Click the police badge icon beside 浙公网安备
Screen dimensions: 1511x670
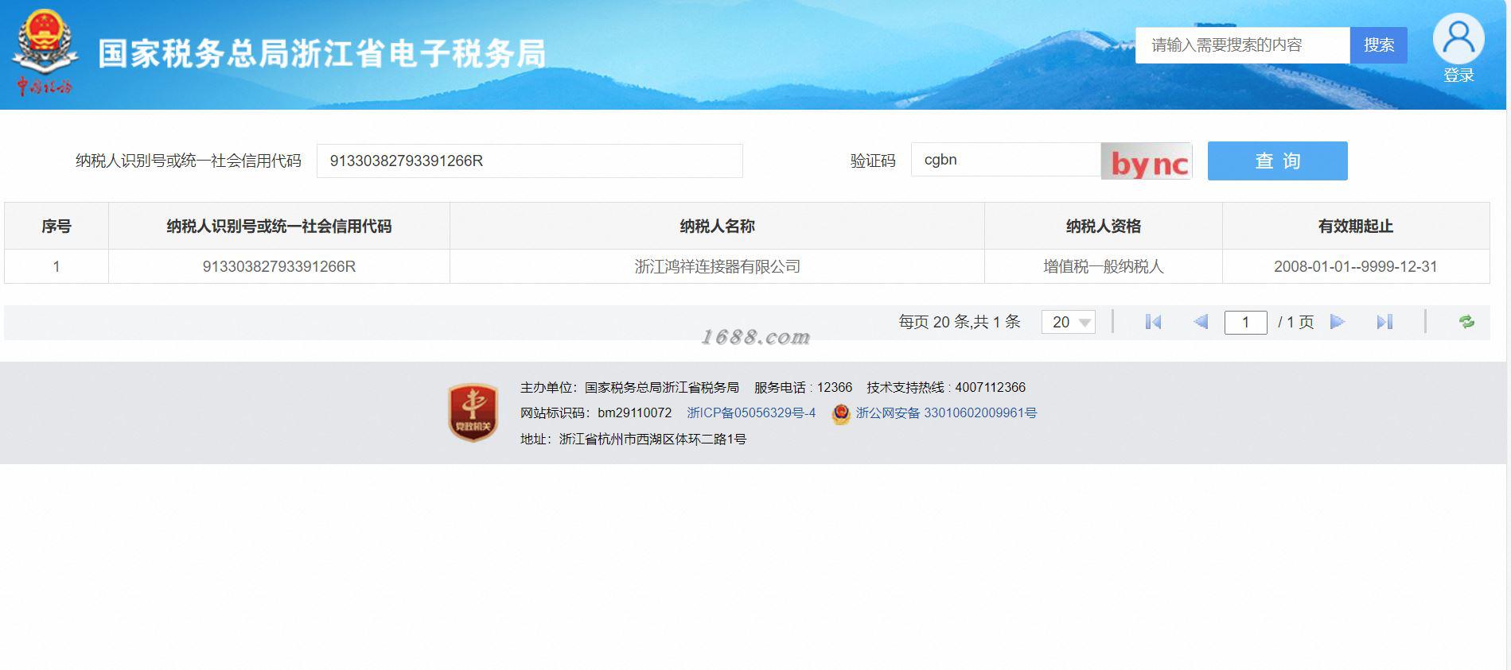[x=840, y=414]
